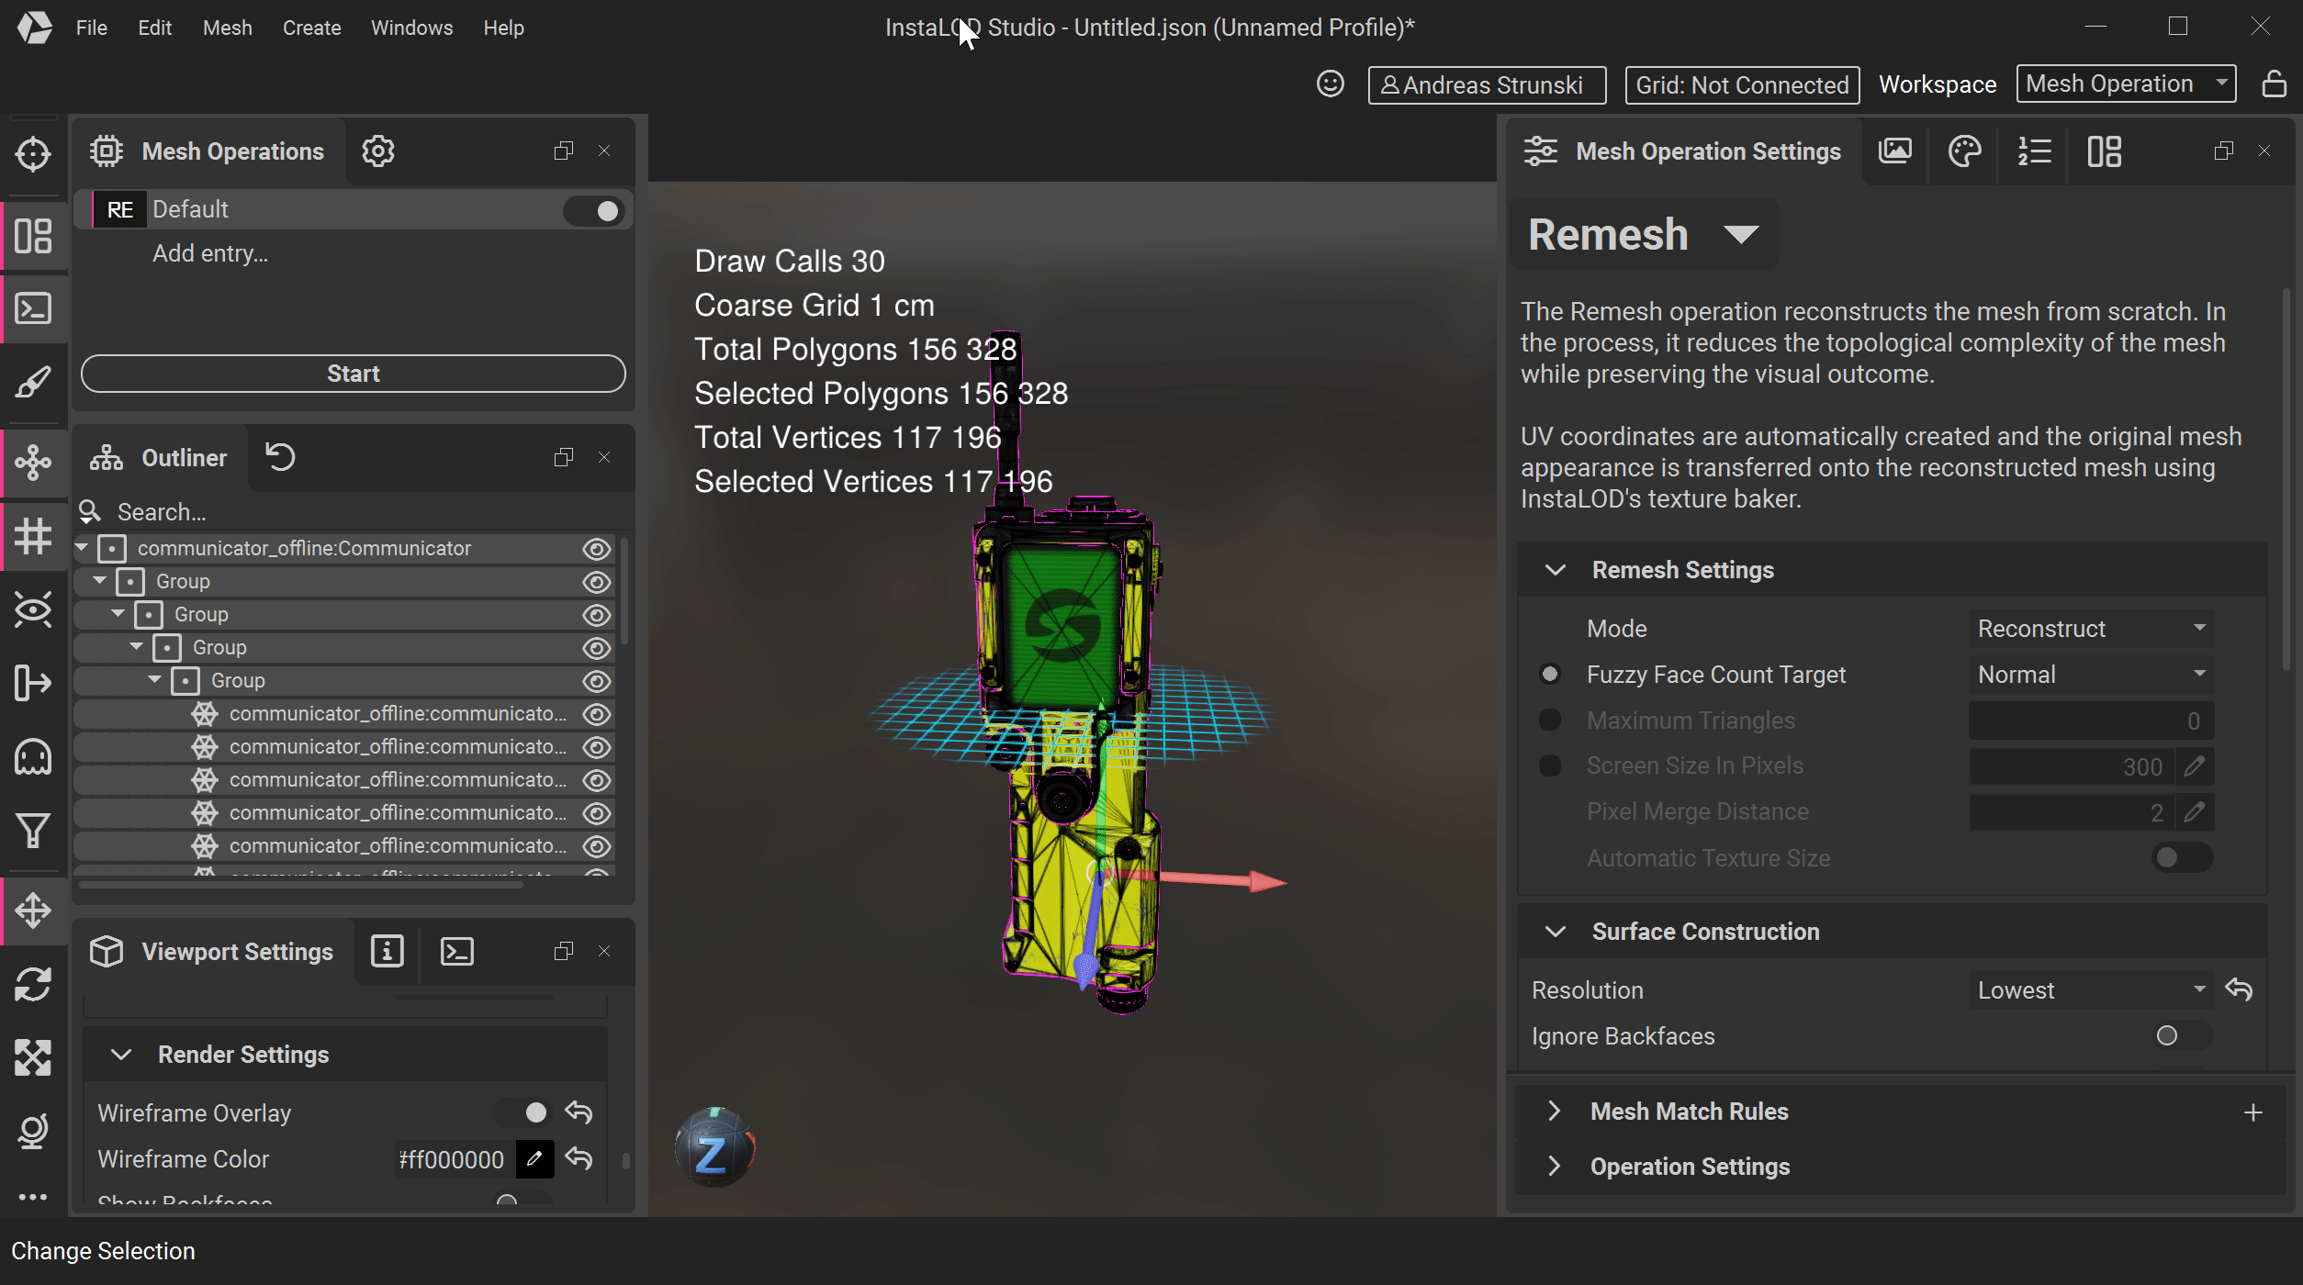Hide the communicator_offline:Communicator root node
Viewport: 2303px width, 1285px height.
coord(597,549)
